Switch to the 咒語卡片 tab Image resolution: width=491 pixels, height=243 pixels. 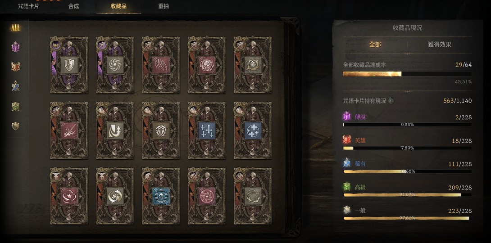point(28,6)
